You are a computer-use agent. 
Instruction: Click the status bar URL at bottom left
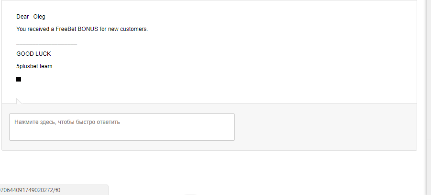tap(30, 190)
